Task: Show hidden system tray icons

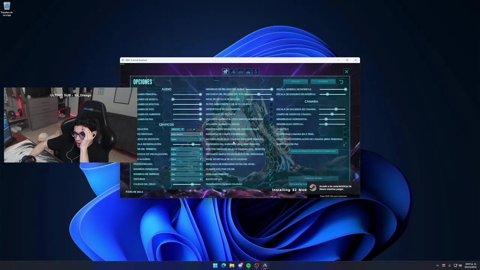Action: coord(437,265)
